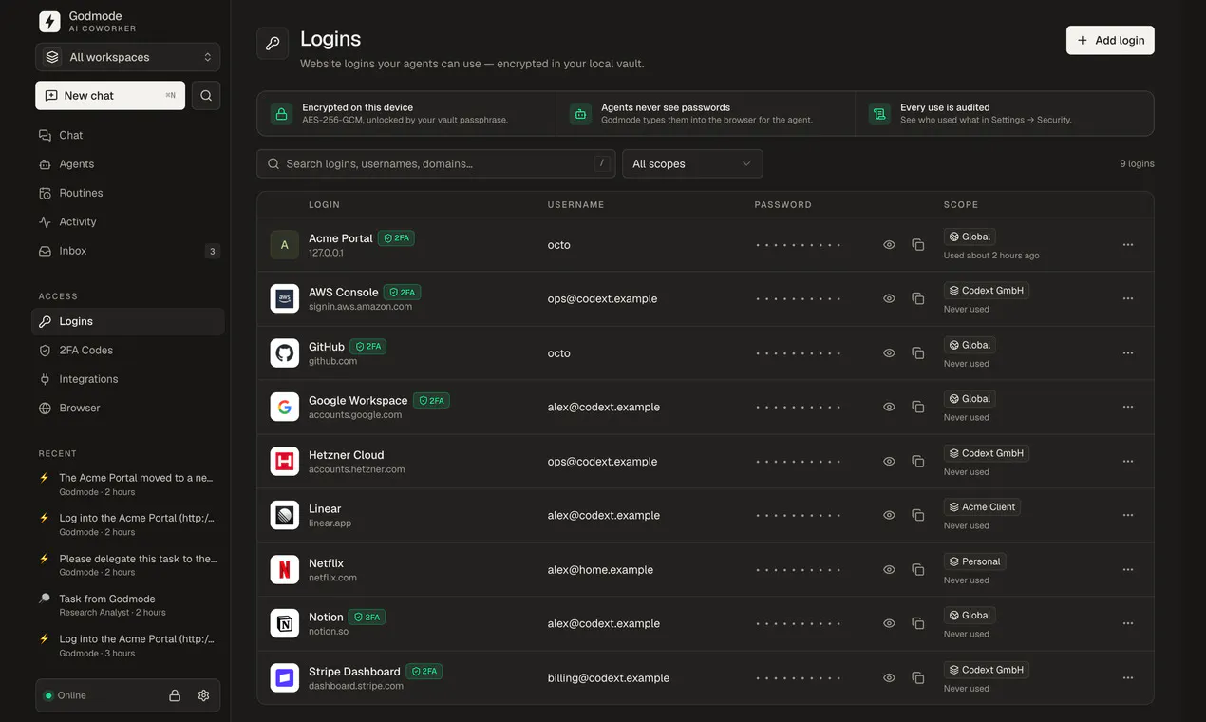Reveal the Hetzner Cloud password
The image size is (1206, 722).
(889, 462)
